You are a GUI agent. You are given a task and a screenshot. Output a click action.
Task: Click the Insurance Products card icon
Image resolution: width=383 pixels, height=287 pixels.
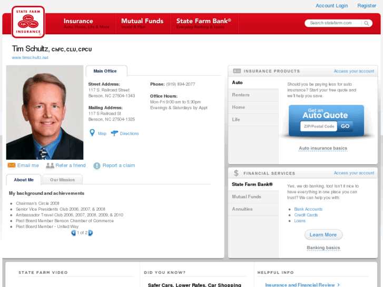pyautogui.click(x=237, y=71)
